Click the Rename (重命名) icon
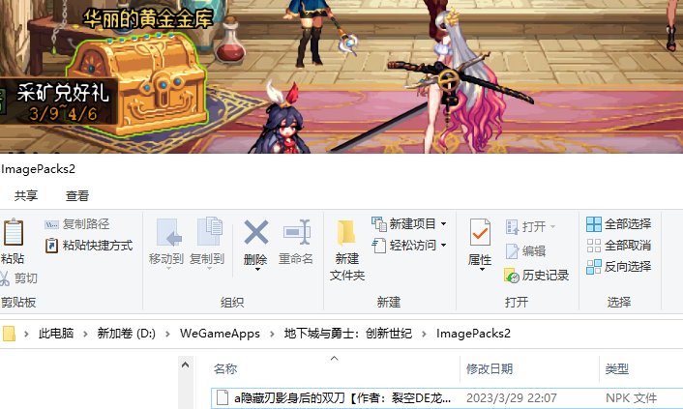Screen dimensions: 683x409 tap(297, 232)
